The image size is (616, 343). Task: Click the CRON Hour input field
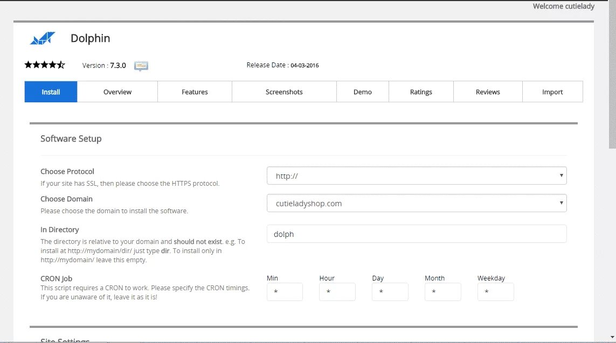(x=337, y=292)
